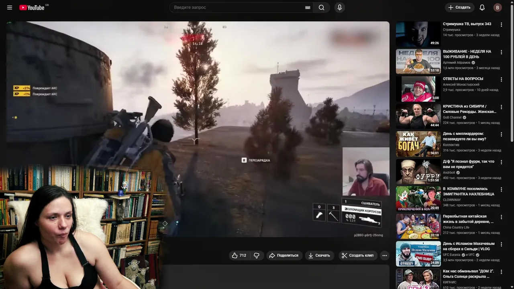This screenshot has width=514, height=289.
Task: Open video title Стримушка ТВ, выпуск 343
Action: point(467,24)
